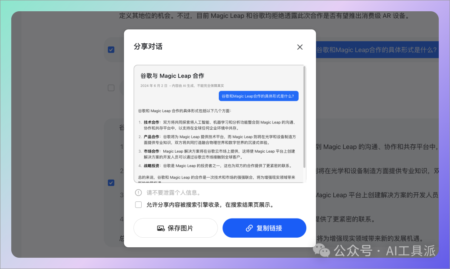Click the image icon in 保存图片 button

[x=161, y=228]
